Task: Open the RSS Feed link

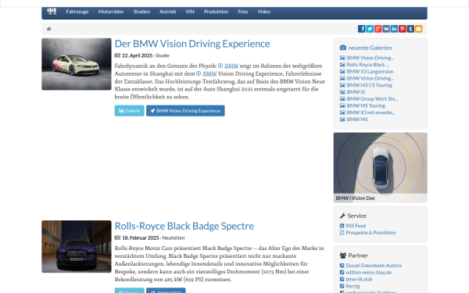Action: (x=356, y=226)
